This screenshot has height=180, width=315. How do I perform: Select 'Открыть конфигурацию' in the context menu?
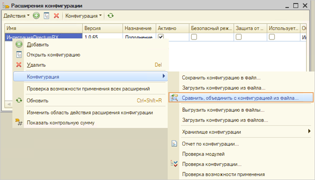click(53, 55)
